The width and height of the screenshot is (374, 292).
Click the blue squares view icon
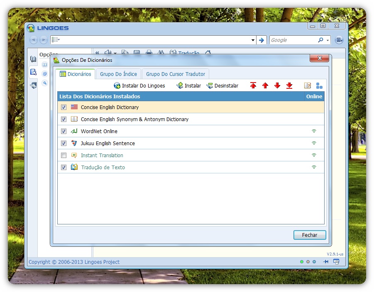pyautogui.click(x=319, y=85)
